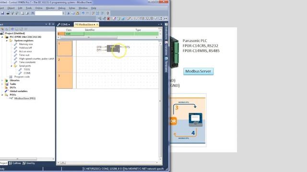Switch to the Calltree bottom tab
The height and width of the screenshot is (172, 307).
(x=15, y=163)
